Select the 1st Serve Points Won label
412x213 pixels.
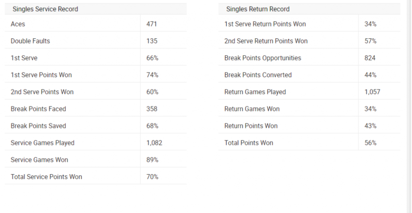pyautogui.click(x=41, y=75)
